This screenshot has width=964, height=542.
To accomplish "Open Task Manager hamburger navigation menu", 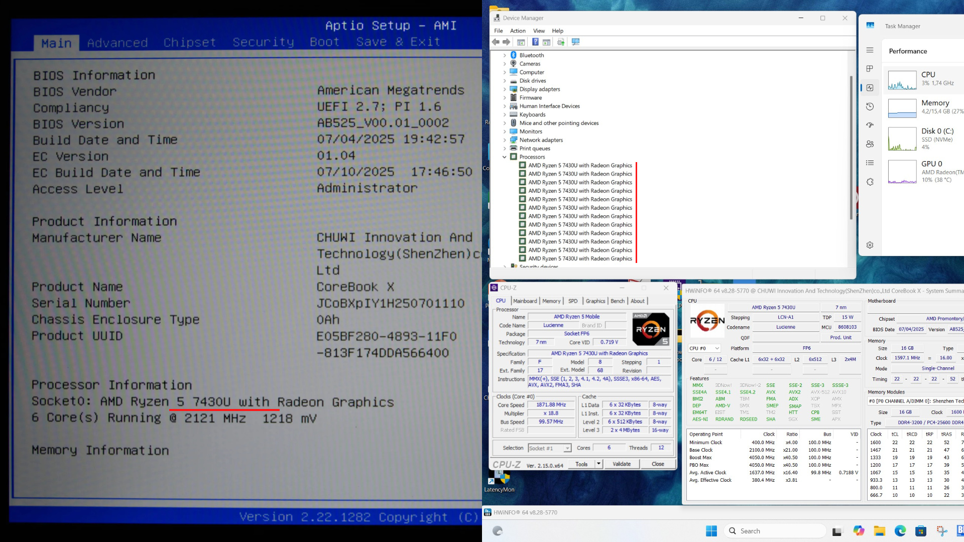I will click(870, 50).
